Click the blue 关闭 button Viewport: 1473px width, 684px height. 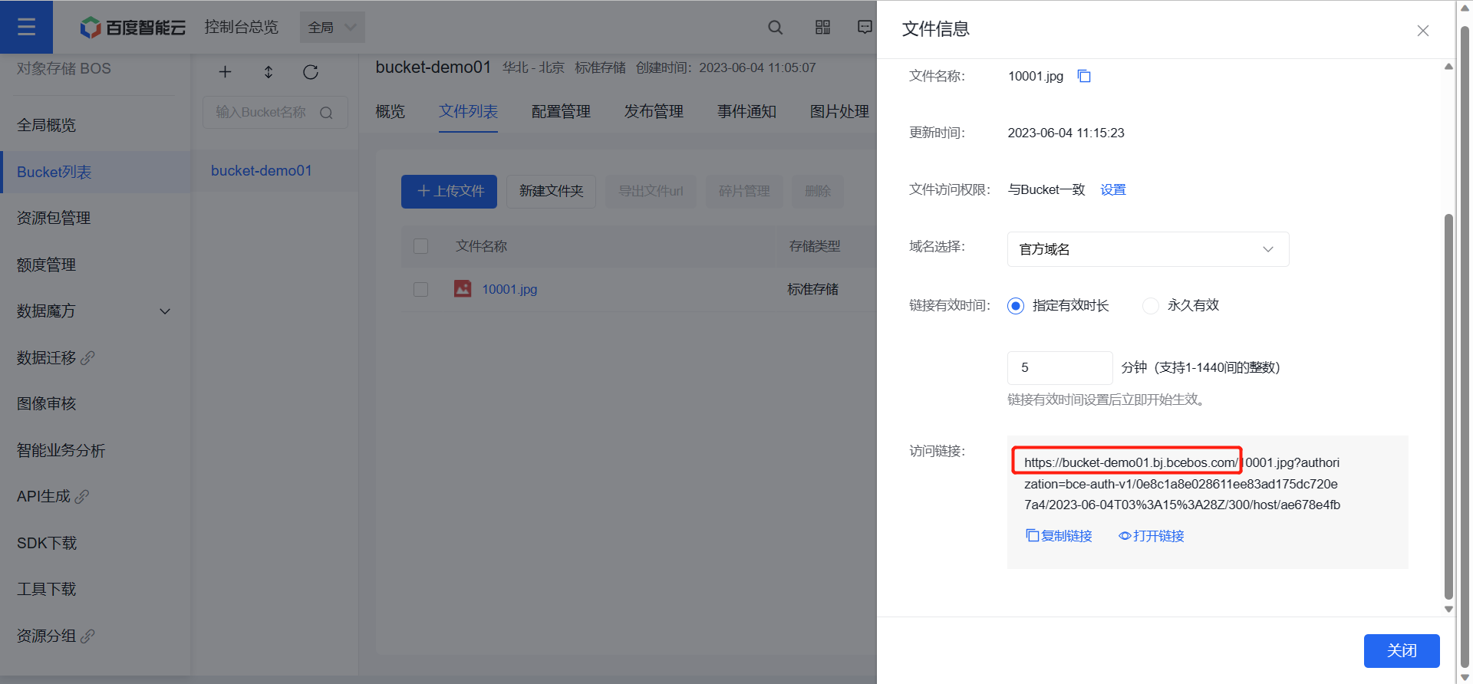pos(1401,651)
